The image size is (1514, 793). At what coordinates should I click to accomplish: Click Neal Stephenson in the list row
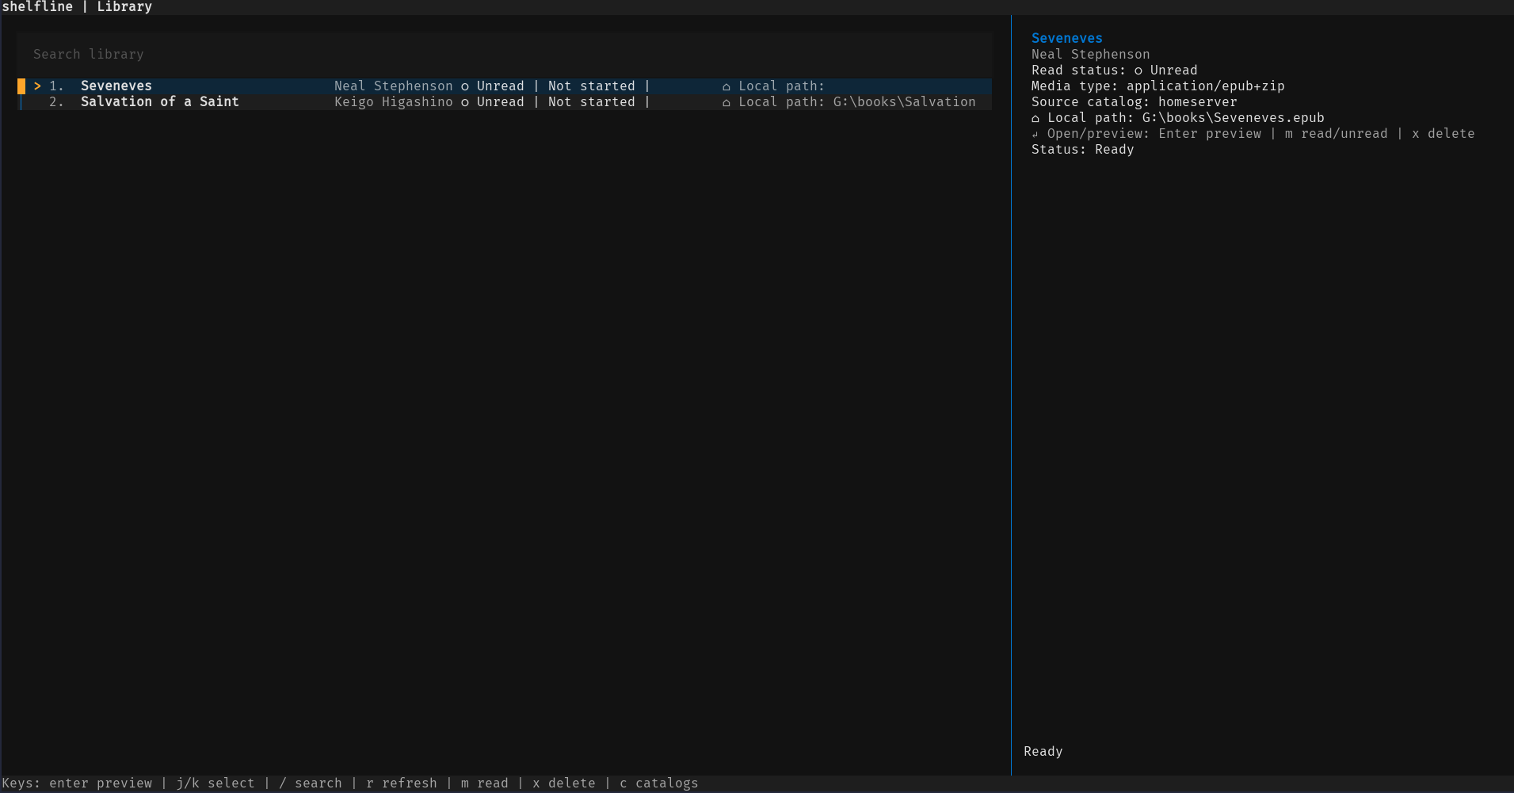pos(394,86)
